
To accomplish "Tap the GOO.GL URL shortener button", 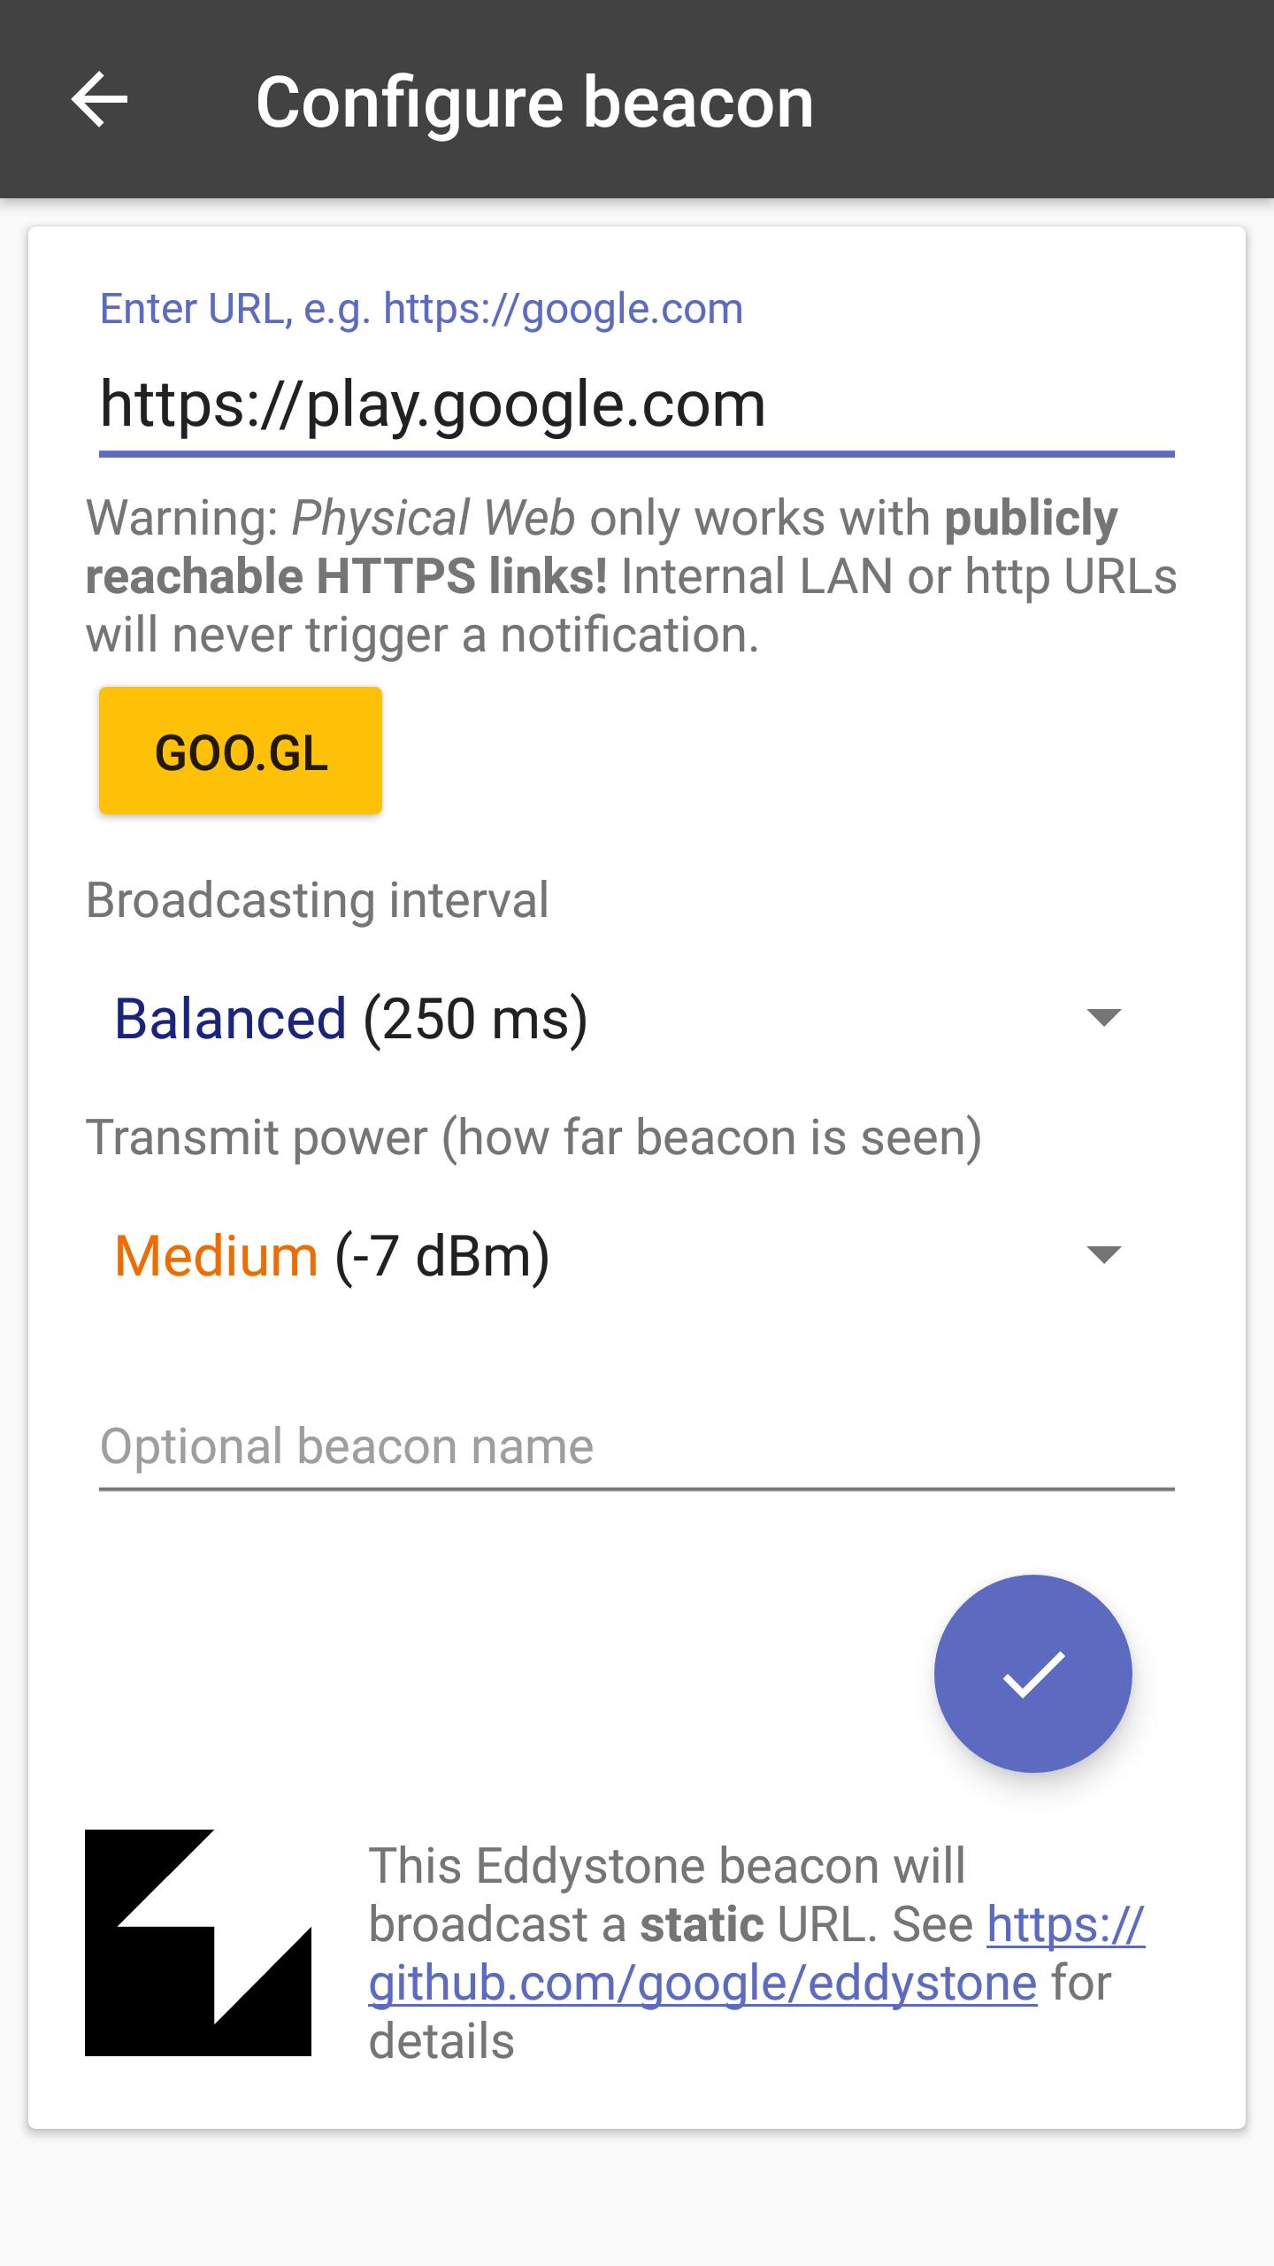I will click(241, 751).
